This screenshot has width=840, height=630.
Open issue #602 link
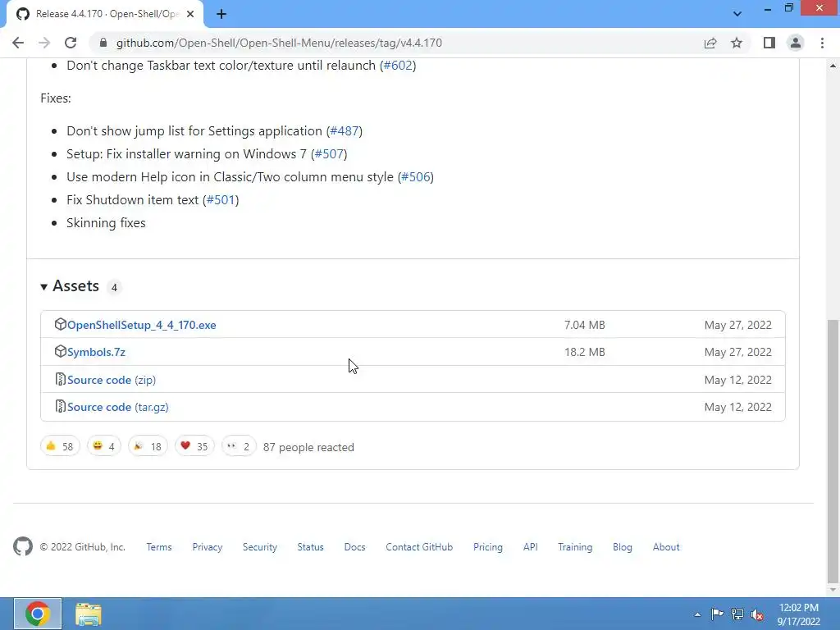click(398, 66)
